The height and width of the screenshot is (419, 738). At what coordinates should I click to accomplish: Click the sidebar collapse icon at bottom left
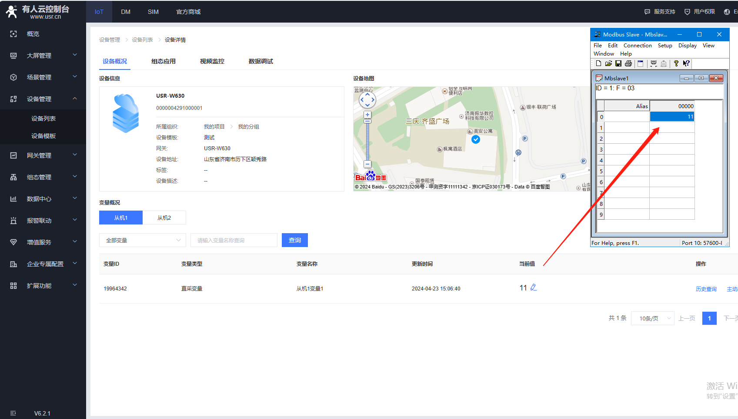click(x=13, y=413)
